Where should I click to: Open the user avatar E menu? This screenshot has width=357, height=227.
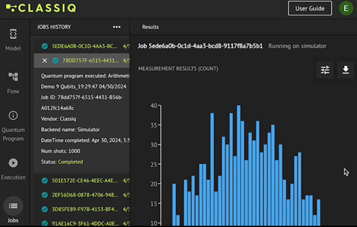tap(346, 8)
